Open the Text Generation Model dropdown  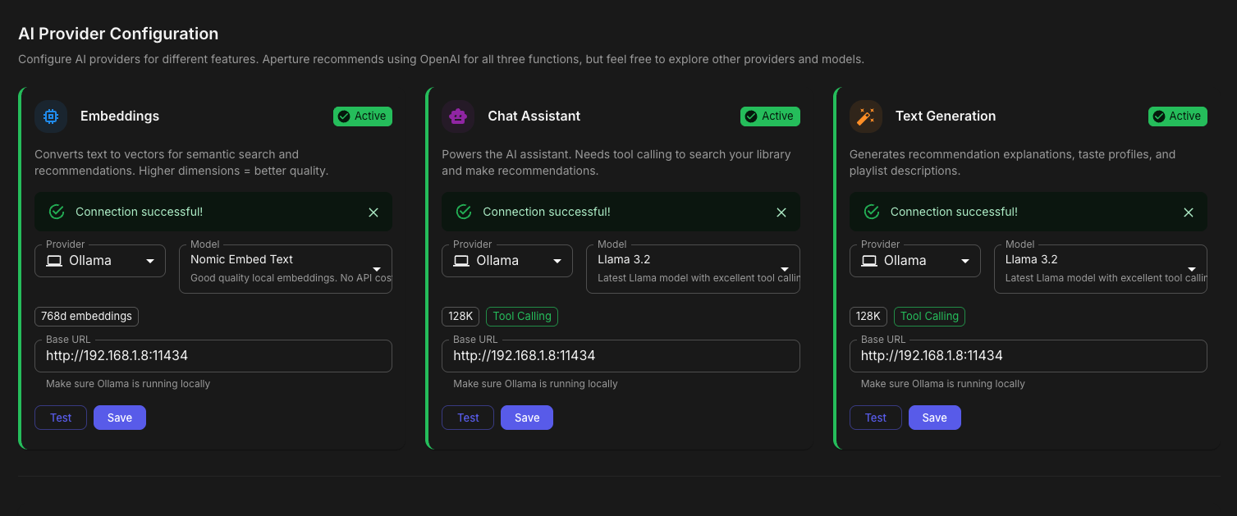[x=1100, y=268]
